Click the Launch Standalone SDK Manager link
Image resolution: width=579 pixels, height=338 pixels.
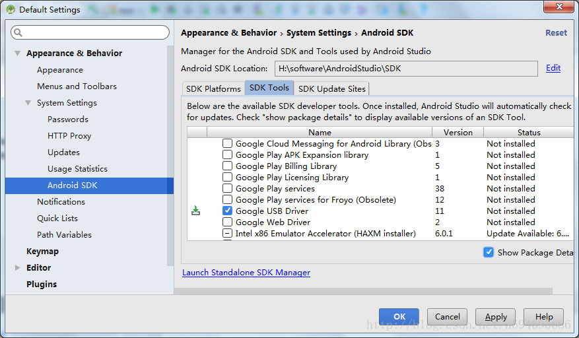click(x=246, y=273)
